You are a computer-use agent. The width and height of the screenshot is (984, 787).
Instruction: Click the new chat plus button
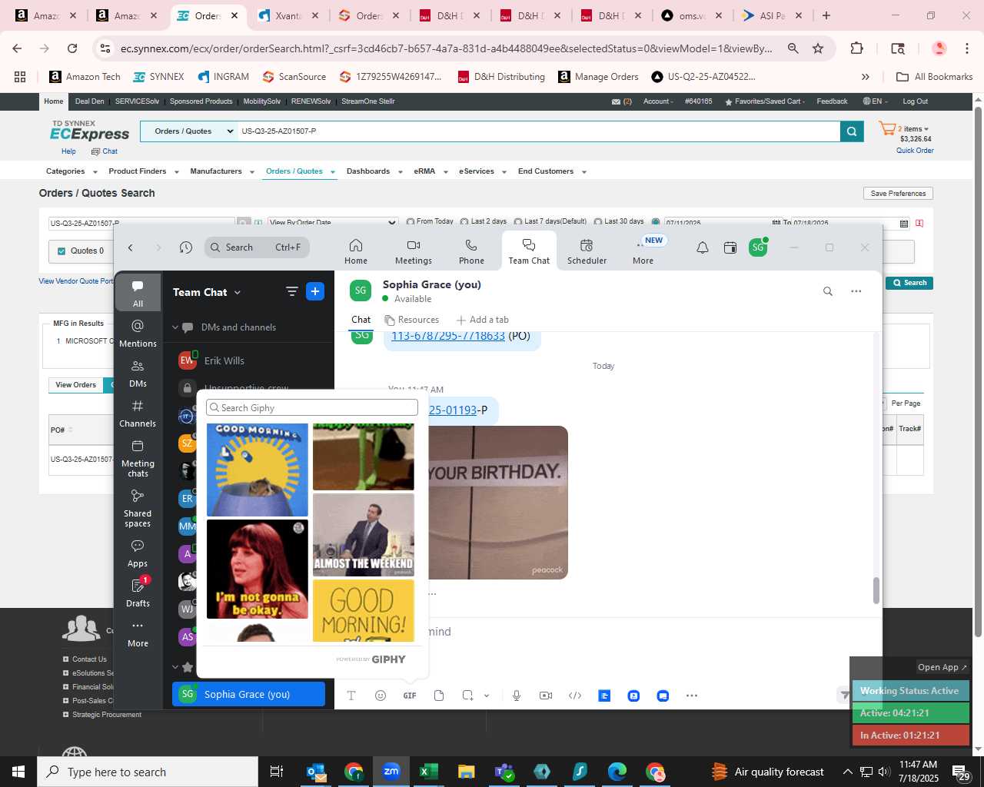pos(315,291)
